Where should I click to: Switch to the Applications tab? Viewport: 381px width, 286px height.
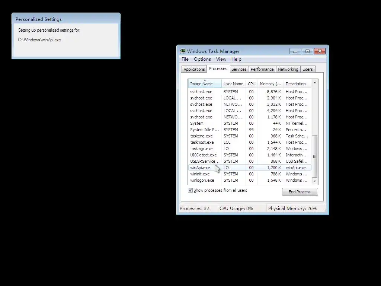(x=194, y=69)
